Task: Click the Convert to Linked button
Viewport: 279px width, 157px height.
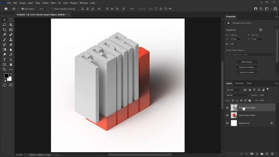Action: coord(247,67)
